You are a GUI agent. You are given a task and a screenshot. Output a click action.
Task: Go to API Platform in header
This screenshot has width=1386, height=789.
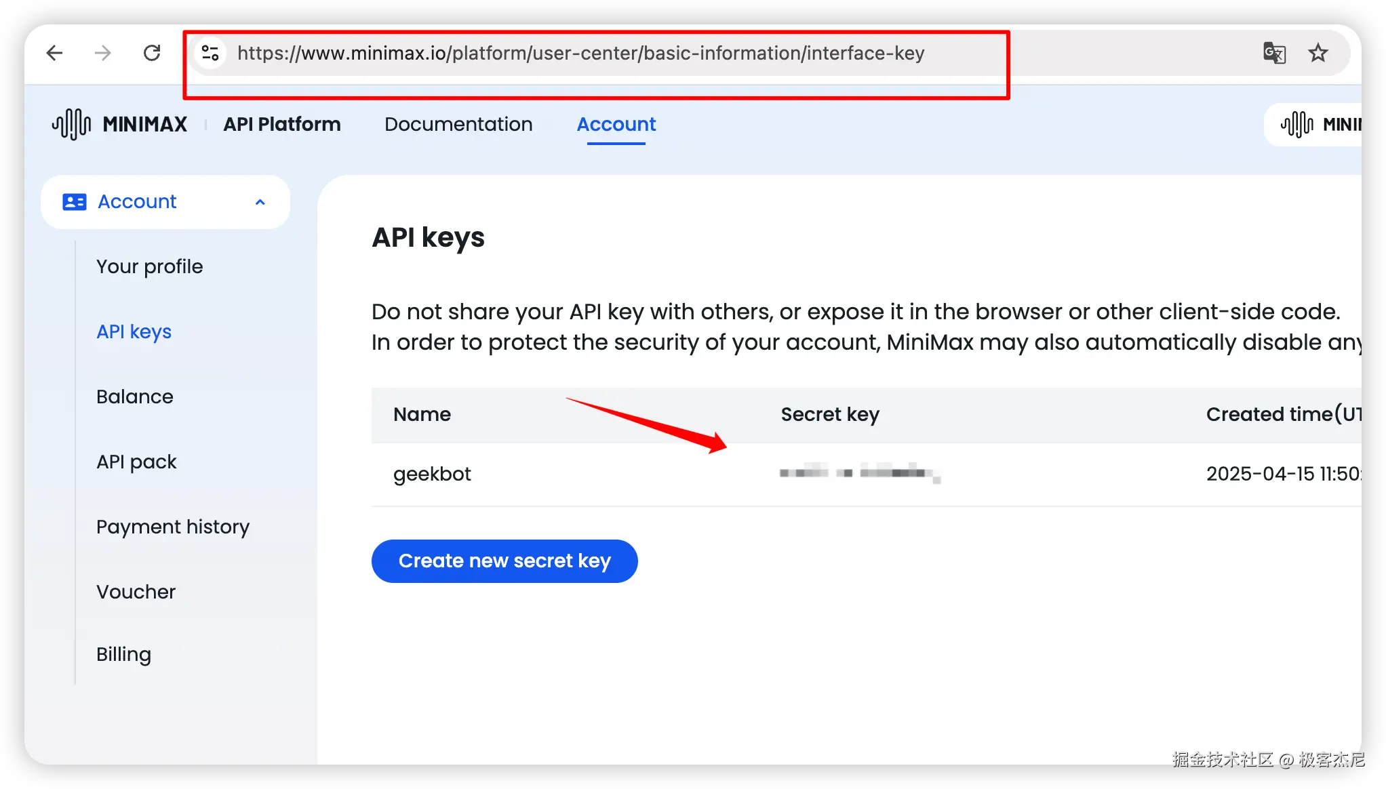coord(282,124)
